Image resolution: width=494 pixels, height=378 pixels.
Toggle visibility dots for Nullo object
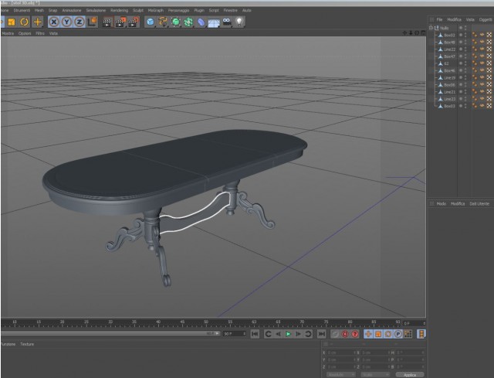(x=465, y=28)
